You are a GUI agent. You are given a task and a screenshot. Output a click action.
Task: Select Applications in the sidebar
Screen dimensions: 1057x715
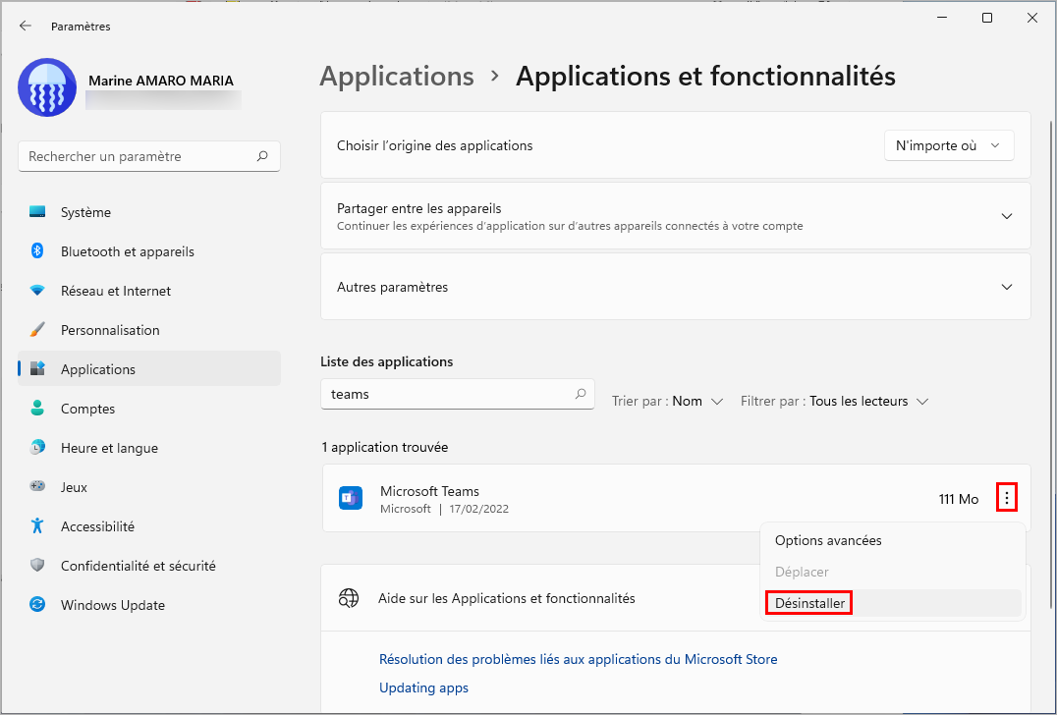[149, 368]
